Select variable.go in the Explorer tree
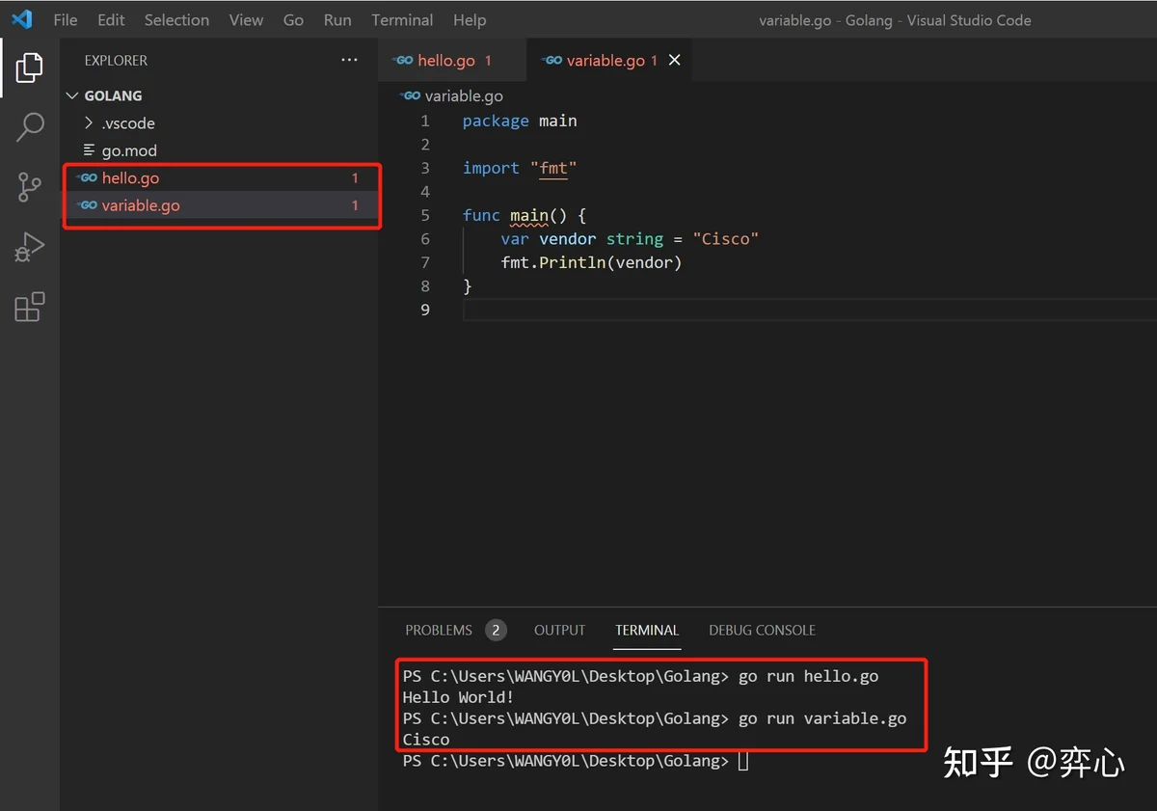 pyautogui.click(x=220, y=205)
